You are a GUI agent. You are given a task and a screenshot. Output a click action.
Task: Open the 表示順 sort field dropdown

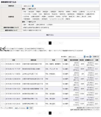76,57
